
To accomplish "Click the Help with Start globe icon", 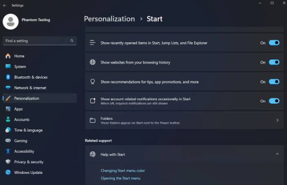I will pos(93,154).
